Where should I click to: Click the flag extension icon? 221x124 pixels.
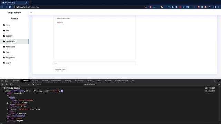[210, 7]
